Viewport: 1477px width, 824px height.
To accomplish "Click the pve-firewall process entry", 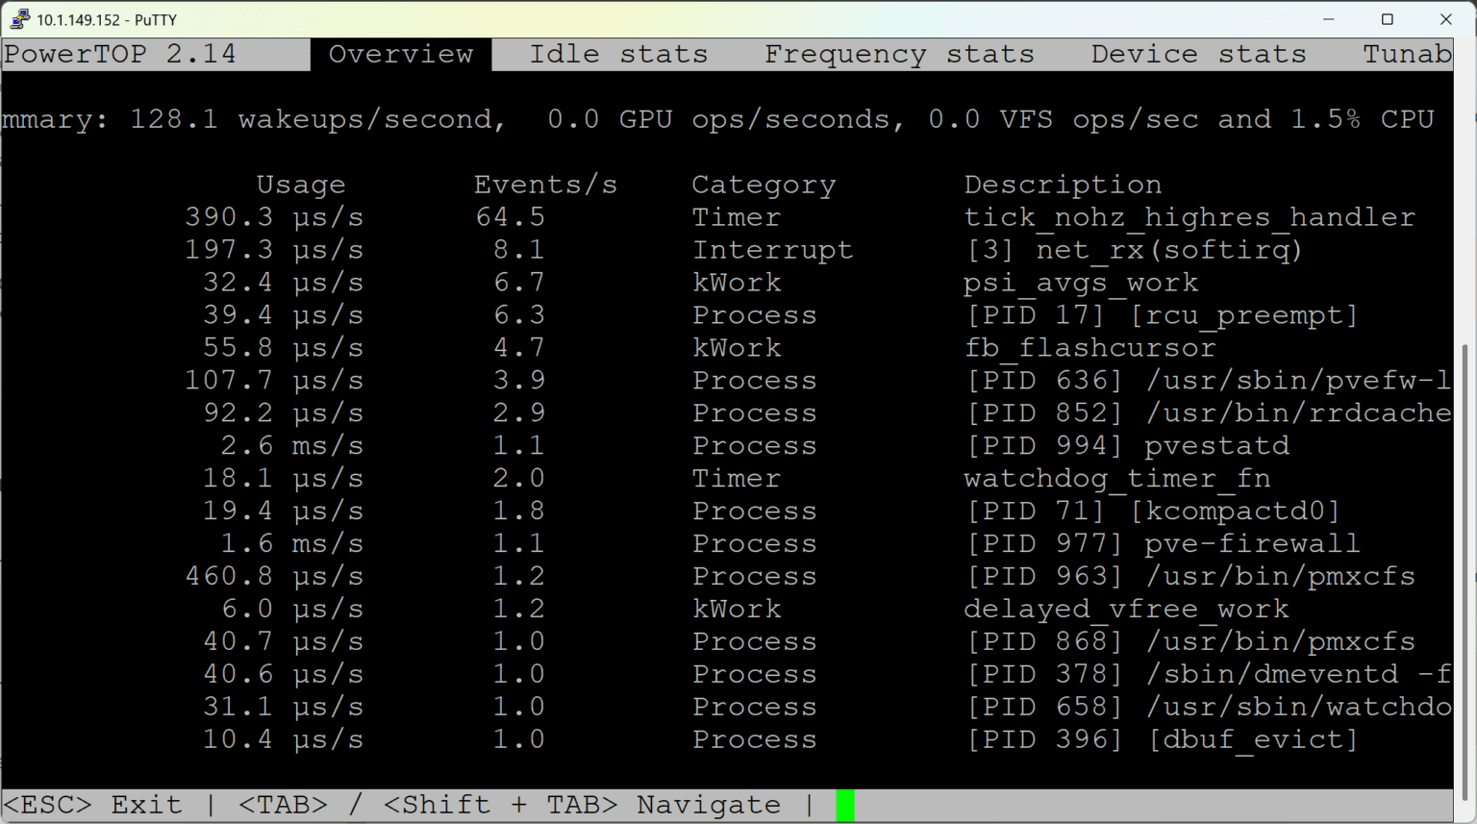I will 1162,543.
